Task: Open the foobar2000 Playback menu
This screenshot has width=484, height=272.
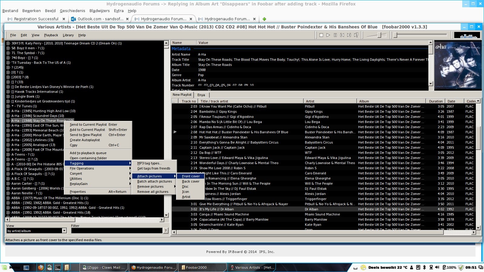Action: (x=51, y=35)
